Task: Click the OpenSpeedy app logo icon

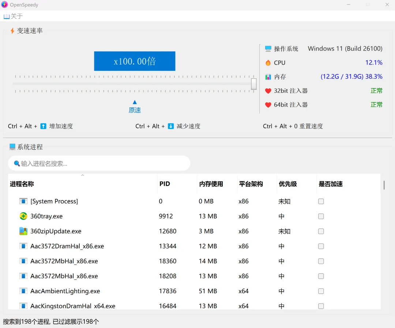Action: (4, 4)
